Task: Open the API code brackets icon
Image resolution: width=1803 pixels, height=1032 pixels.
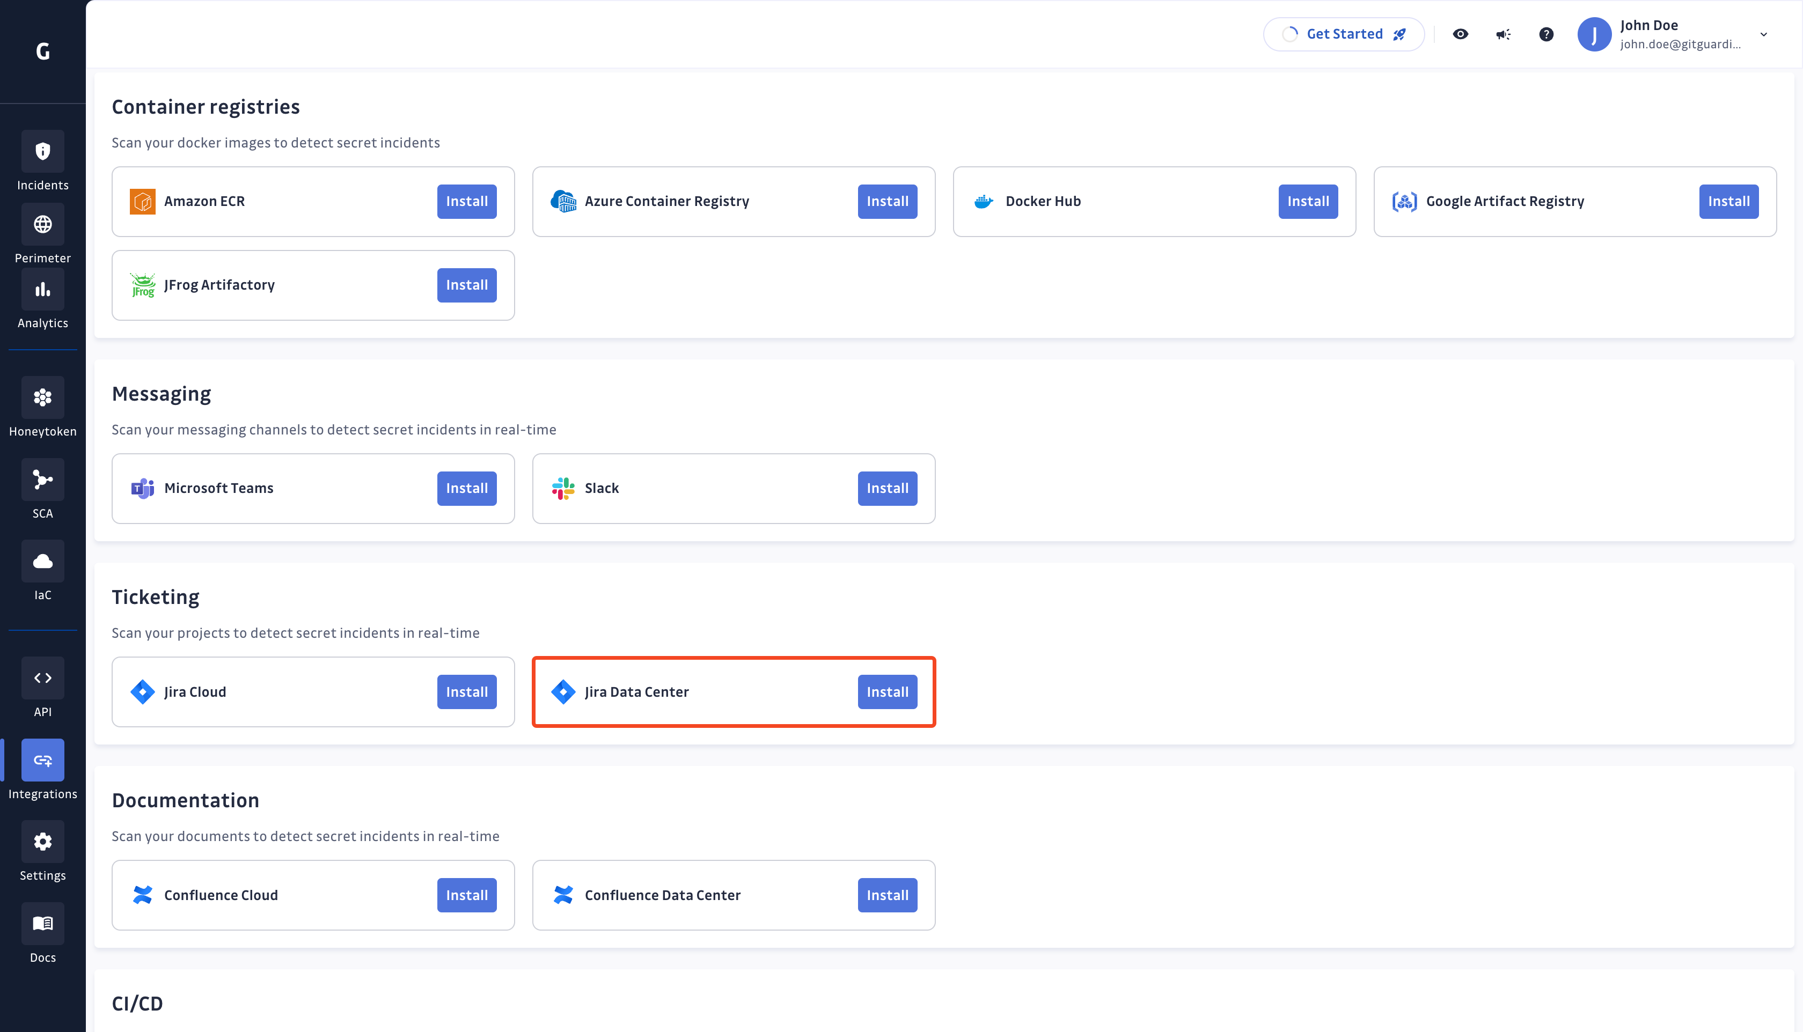Action: 42,677
